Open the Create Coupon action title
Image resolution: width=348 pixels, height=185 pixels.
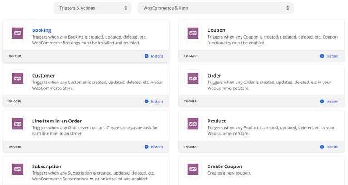pyautogui.click(x=225, y=166)
